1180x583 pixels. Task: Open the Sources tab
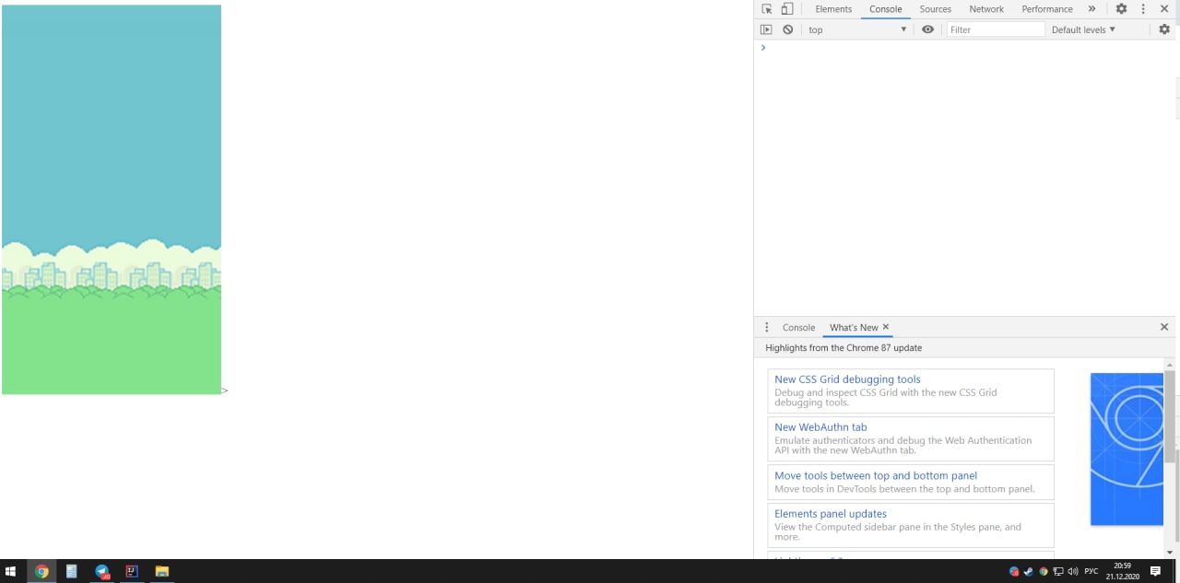click(x=936, y=9)
